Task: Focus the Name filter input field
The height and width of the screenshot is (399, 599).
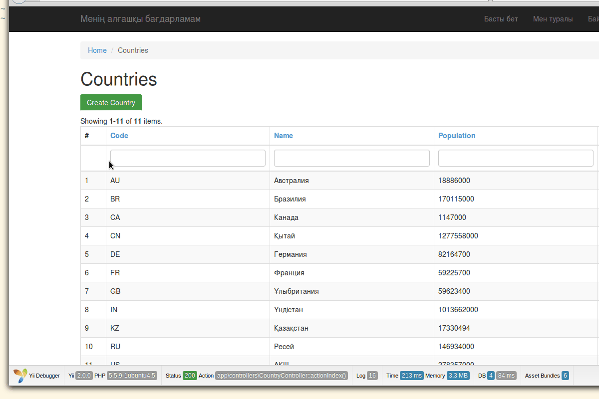Action: [x=351, y=158]
